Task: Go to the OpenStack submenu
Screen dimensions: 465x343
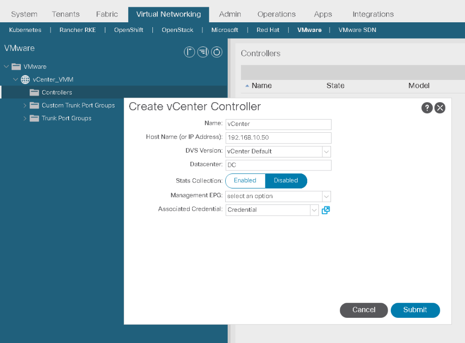Action: click(x=177, y=30)
